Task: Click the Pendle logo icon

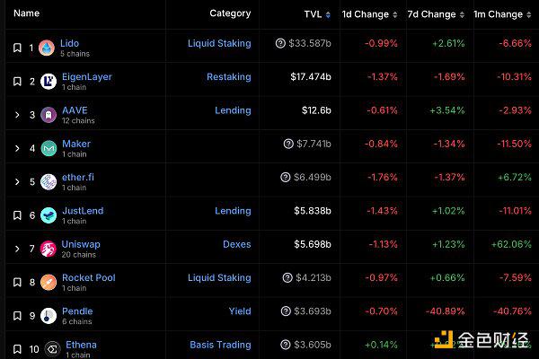Action: (x=49, y=316)
